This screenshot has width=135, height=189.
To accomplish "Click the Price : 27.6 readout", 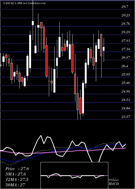I will pyautogui.click(x=17, y=169).
